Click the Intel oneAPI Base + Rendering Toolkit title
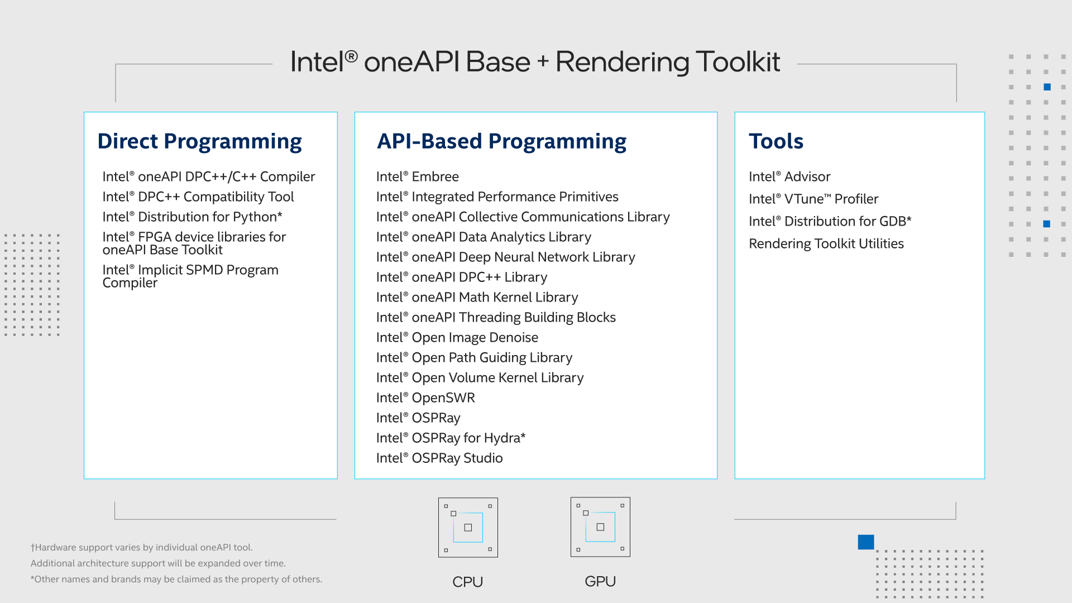Screen dimensions: 1072x603 tap(535, 61)
